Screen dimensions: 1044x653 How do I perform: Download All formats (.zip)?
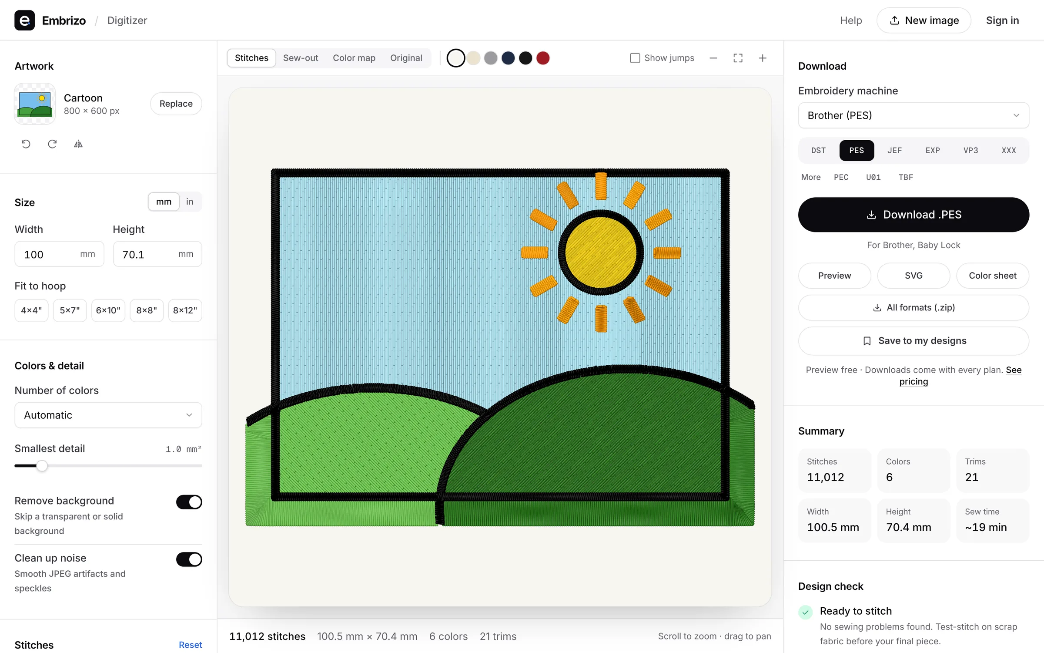pyautogui.click(x=913, y=307)
